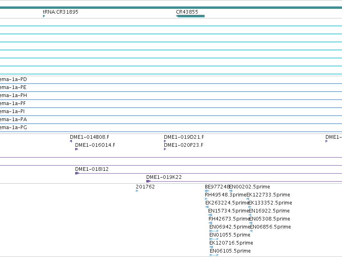The image size is (342, 257).
Task: Select the EN06942.5prime EST glyph
Action: click(x=214, y=231)
